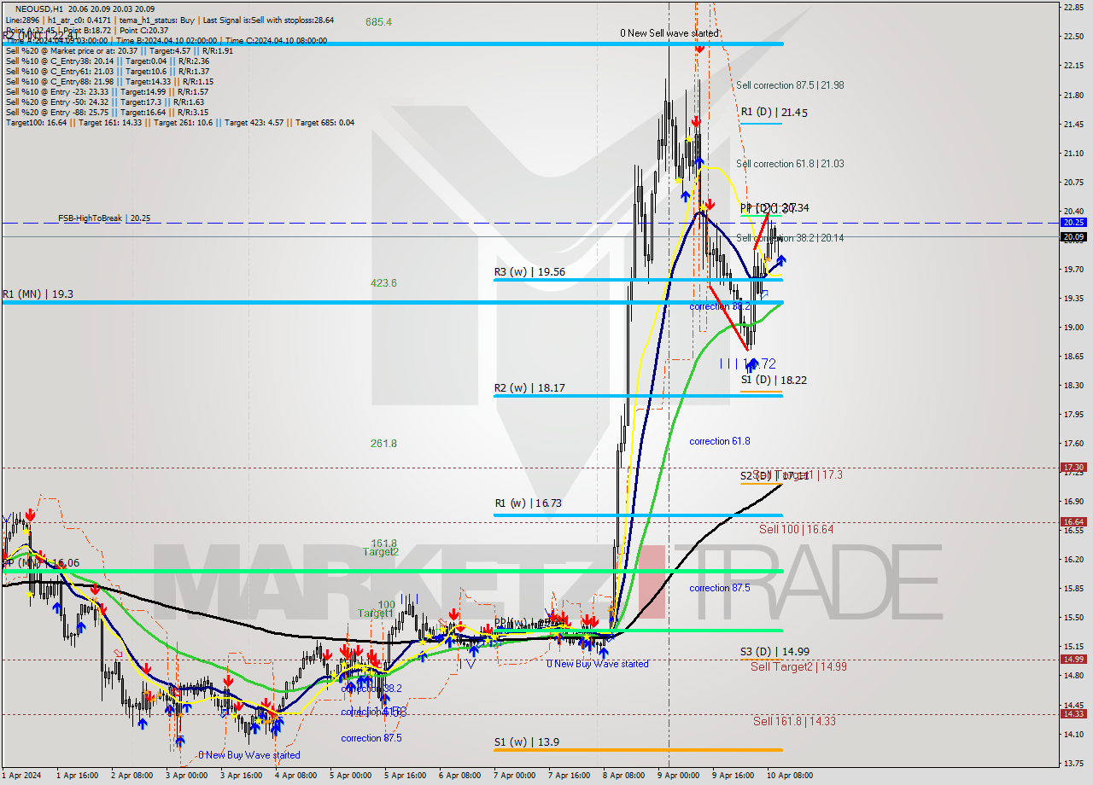The height and width of the screenshot is (785, 1093).
Task: Click 10 Apr 08:00 on the time axis
Action: point(789,776)
